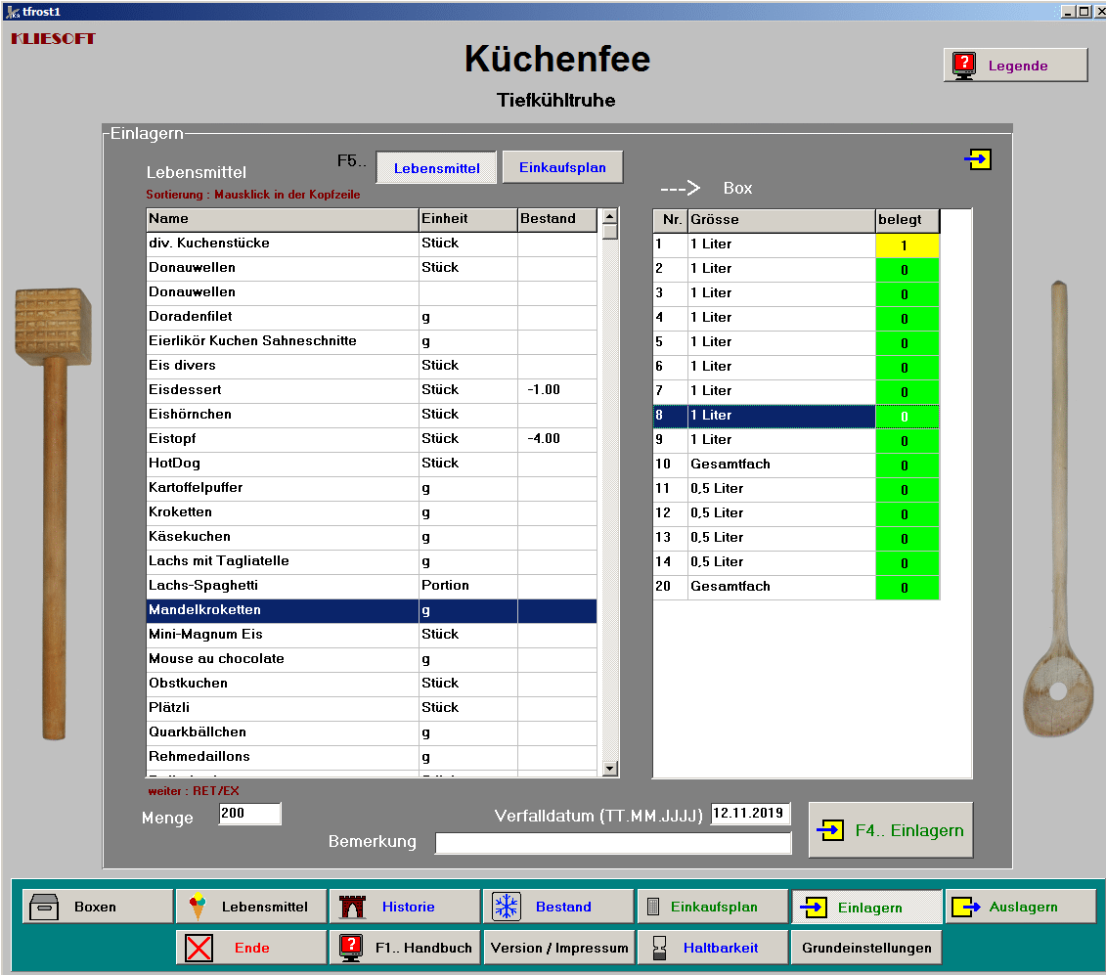This screenshot has width=1106, height=975.
Task: Click the yellow belegt cell of box 1
Action: coord(906,245)
